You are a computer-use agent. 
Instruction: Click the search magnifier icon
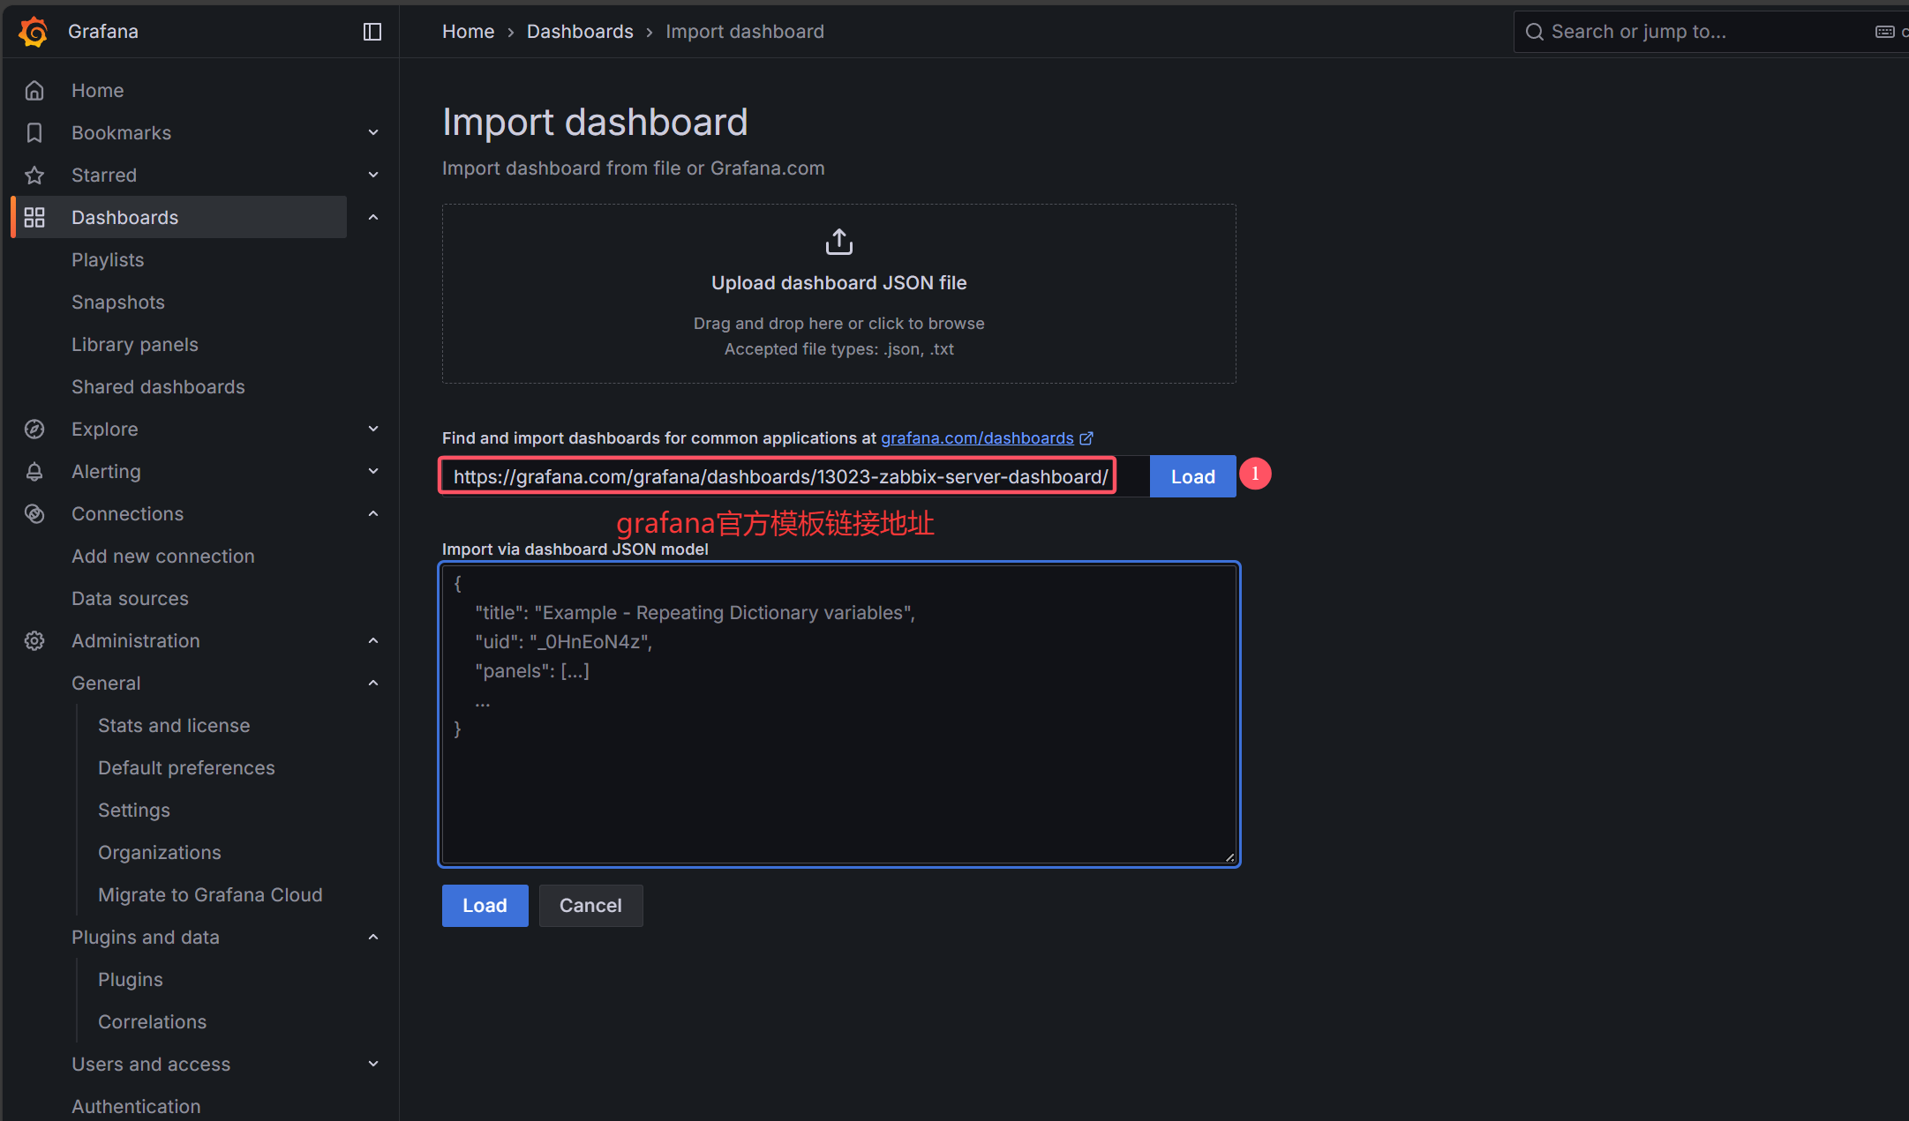click(1535, 32)
